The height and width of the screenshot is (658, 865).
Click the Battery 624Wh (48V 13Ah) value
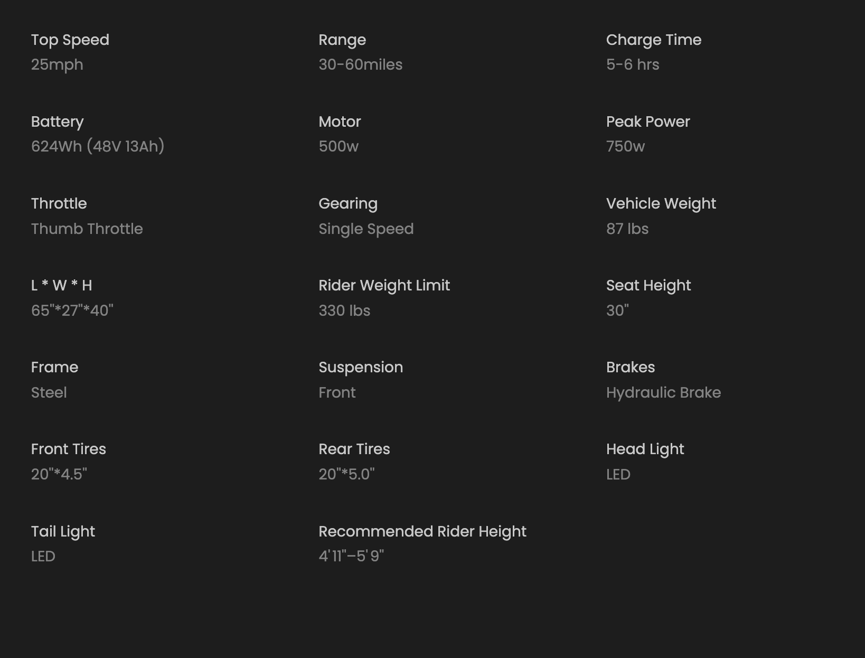(x=98, y=146)
